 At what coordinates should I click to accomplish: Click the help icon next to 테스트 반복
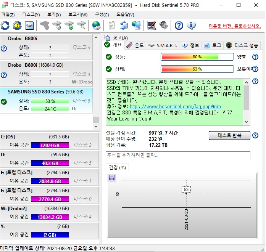[255, 135]
